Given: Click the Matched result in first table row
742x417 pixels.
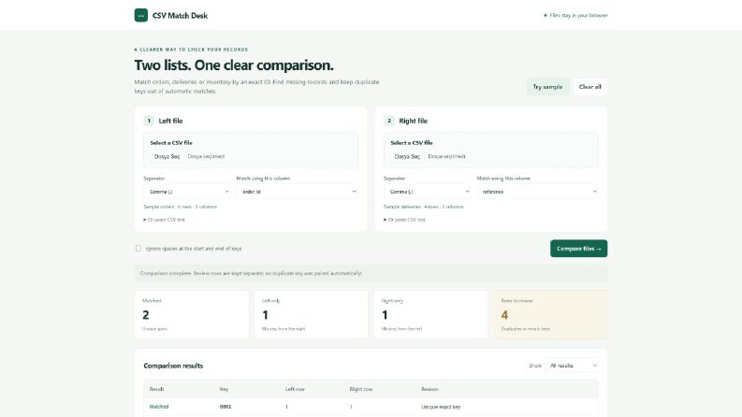Looking at the screenshot, I should pos(159,407).
